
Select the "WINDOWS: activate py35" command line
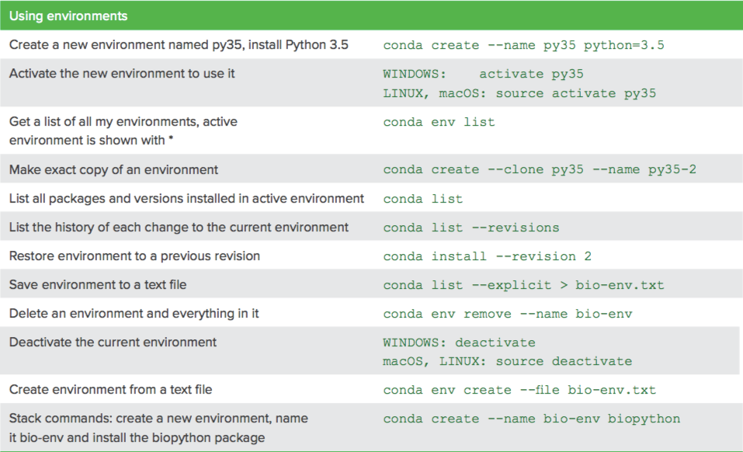point(483,74)
